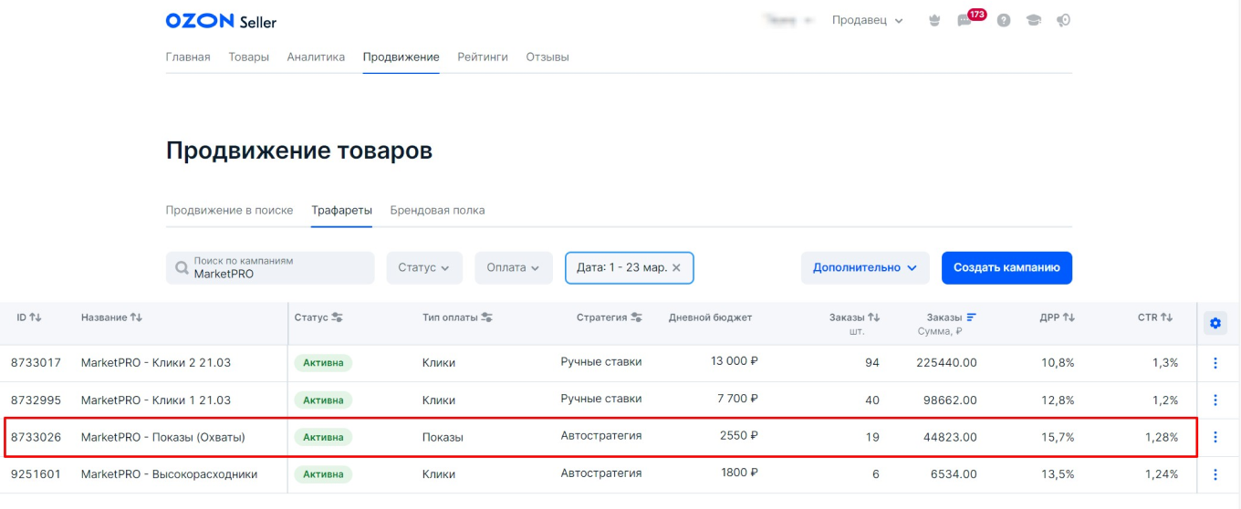Sort table by ДРР column arrows

(1069, 317)
